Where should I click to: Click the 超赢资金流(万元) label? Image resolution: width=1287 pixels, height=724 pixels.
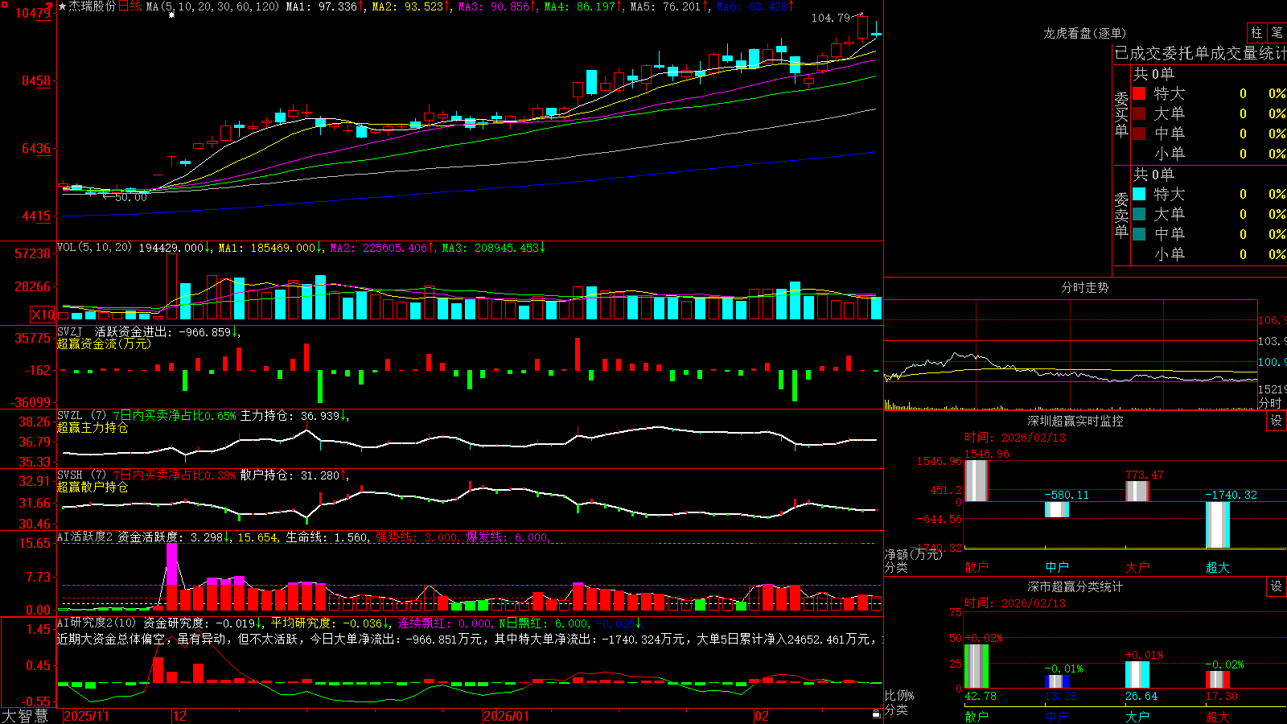coord(104,343)
